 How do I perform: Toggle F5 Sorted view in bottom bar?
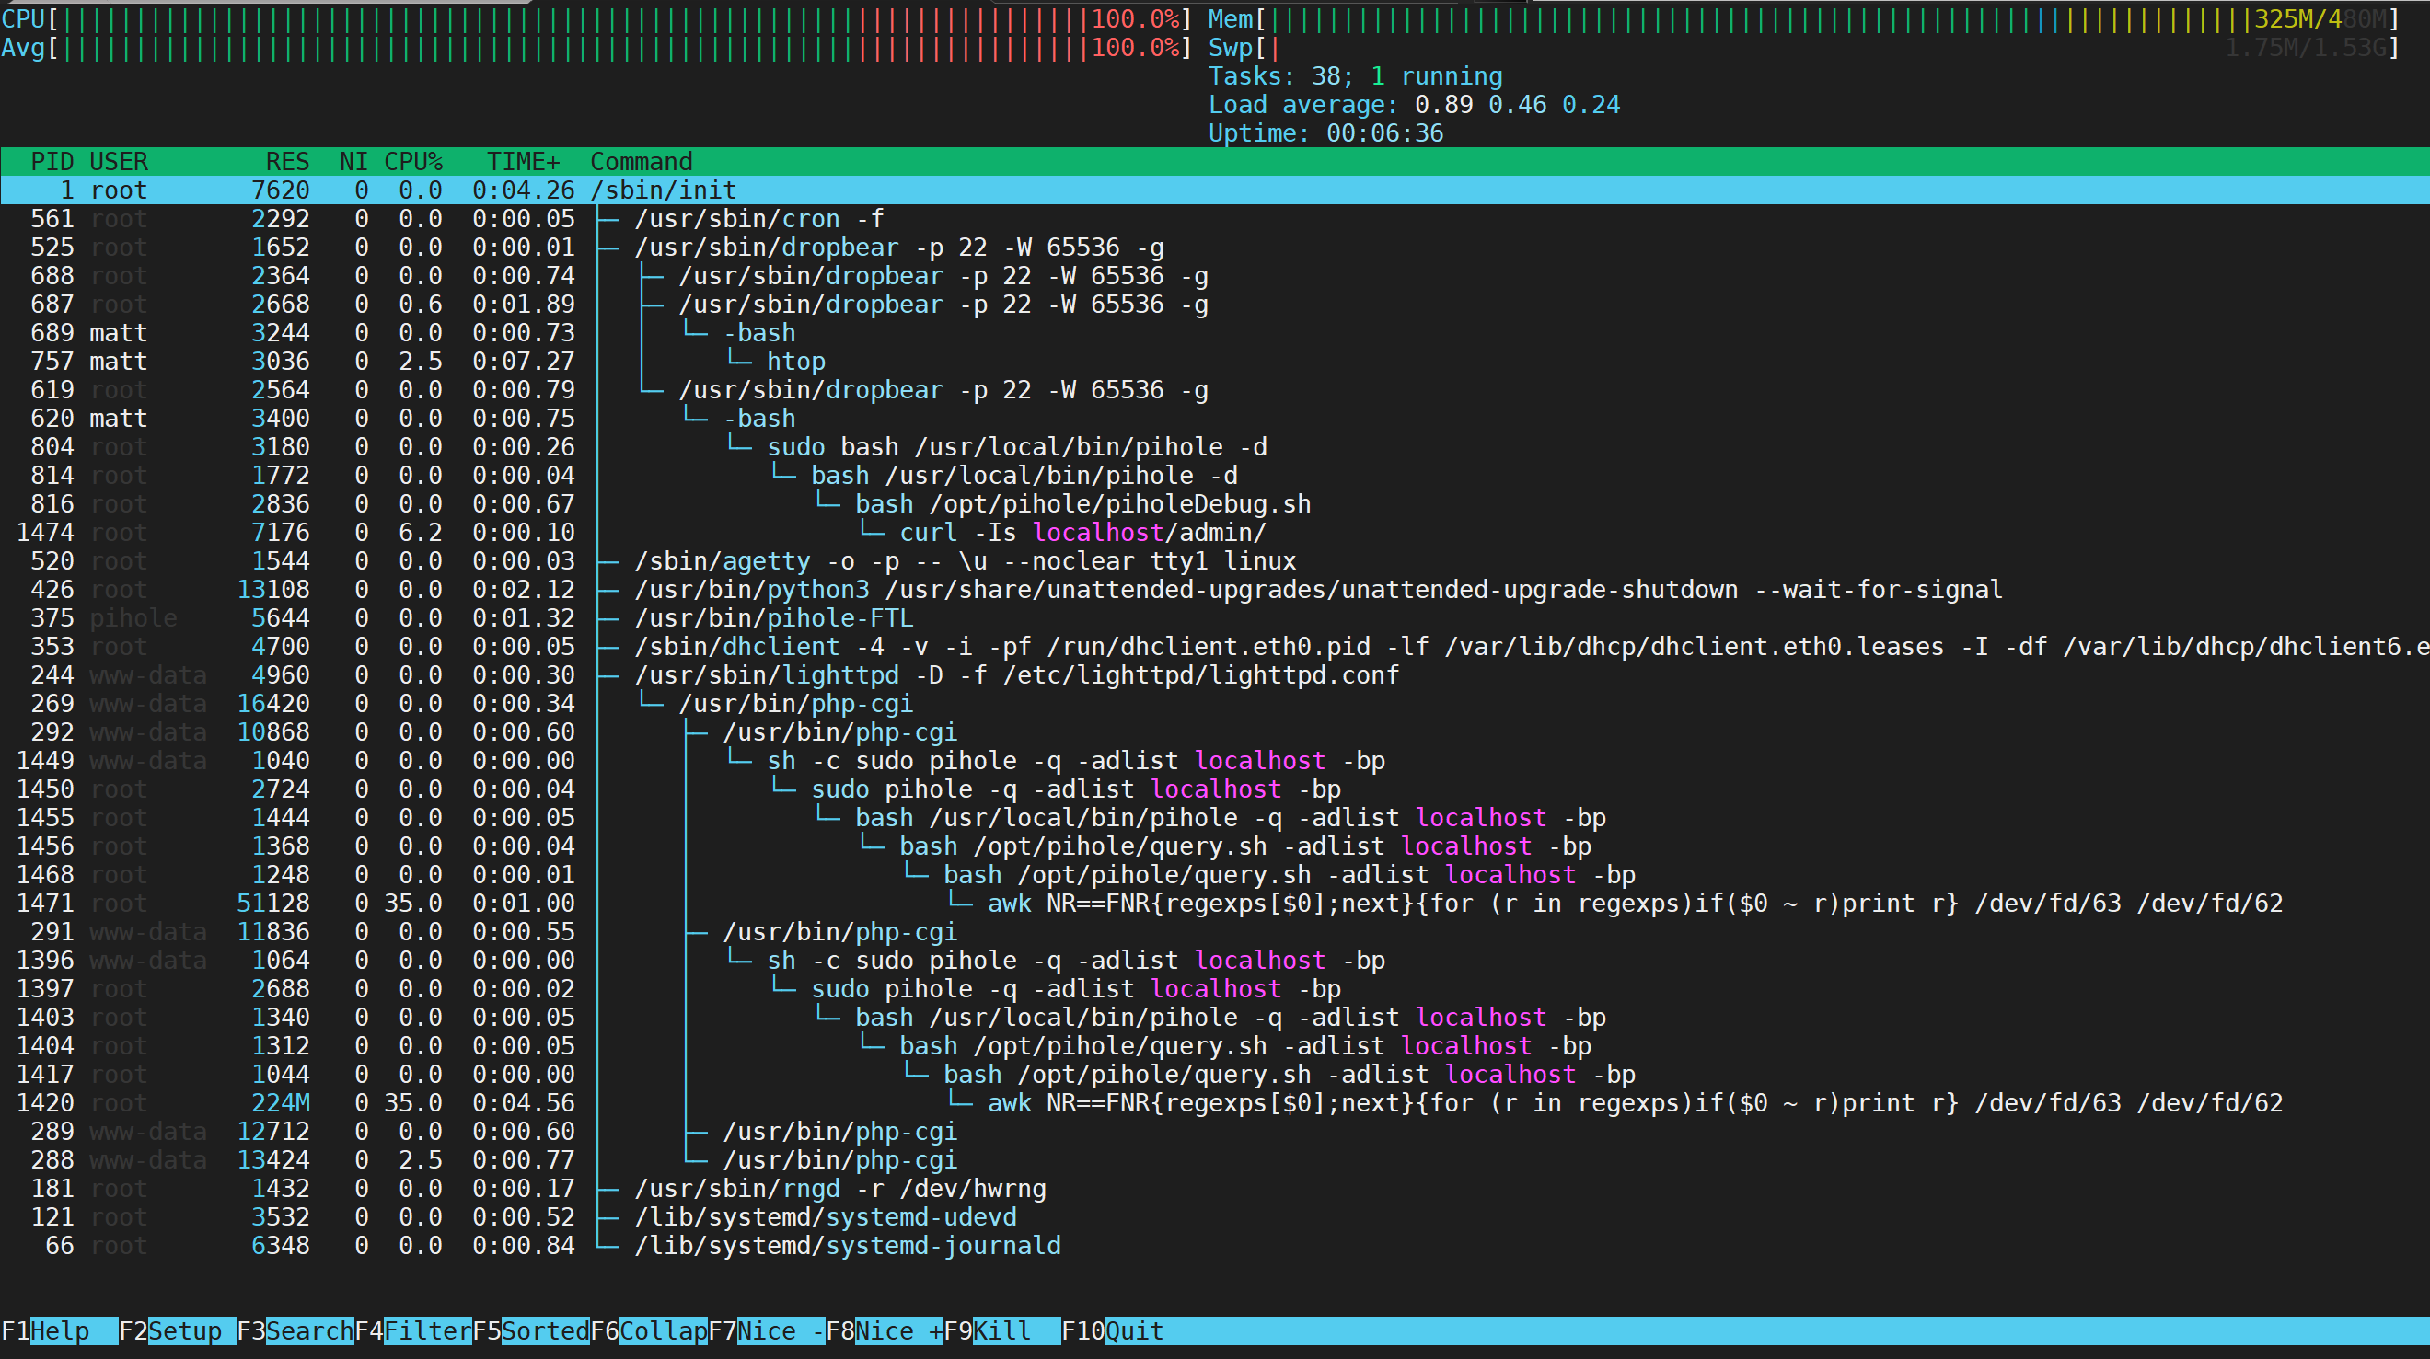point(530,1330)
